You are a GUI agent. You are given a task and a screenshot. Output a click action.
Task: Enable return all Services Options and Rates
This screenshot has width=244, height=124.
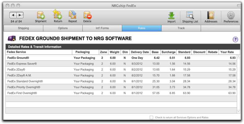pos(151,118)
